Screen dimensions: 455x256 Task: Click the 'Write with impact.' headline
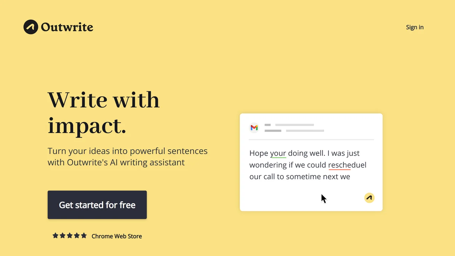pos(104,113)
